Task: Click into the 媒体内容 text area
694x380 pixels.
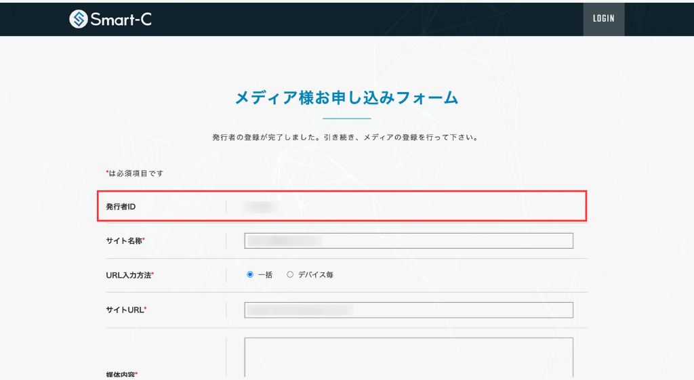Action: coord(409,358)
